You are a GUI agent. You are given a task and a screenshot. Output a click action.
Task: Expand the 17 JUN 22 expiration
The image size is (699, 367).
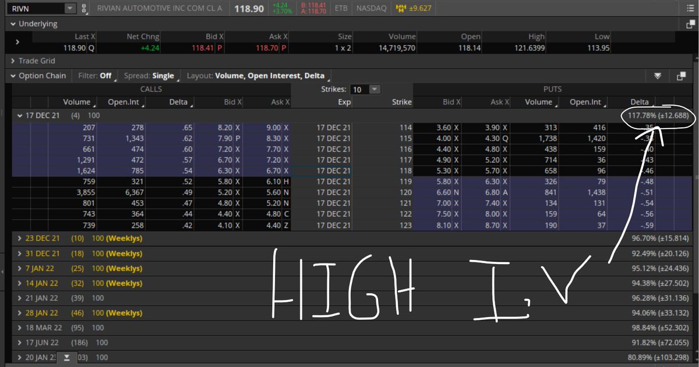tap(20, 344)
